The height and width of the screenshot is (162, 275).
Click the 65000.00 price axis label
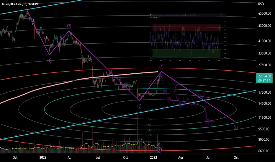tap(265, 13)
